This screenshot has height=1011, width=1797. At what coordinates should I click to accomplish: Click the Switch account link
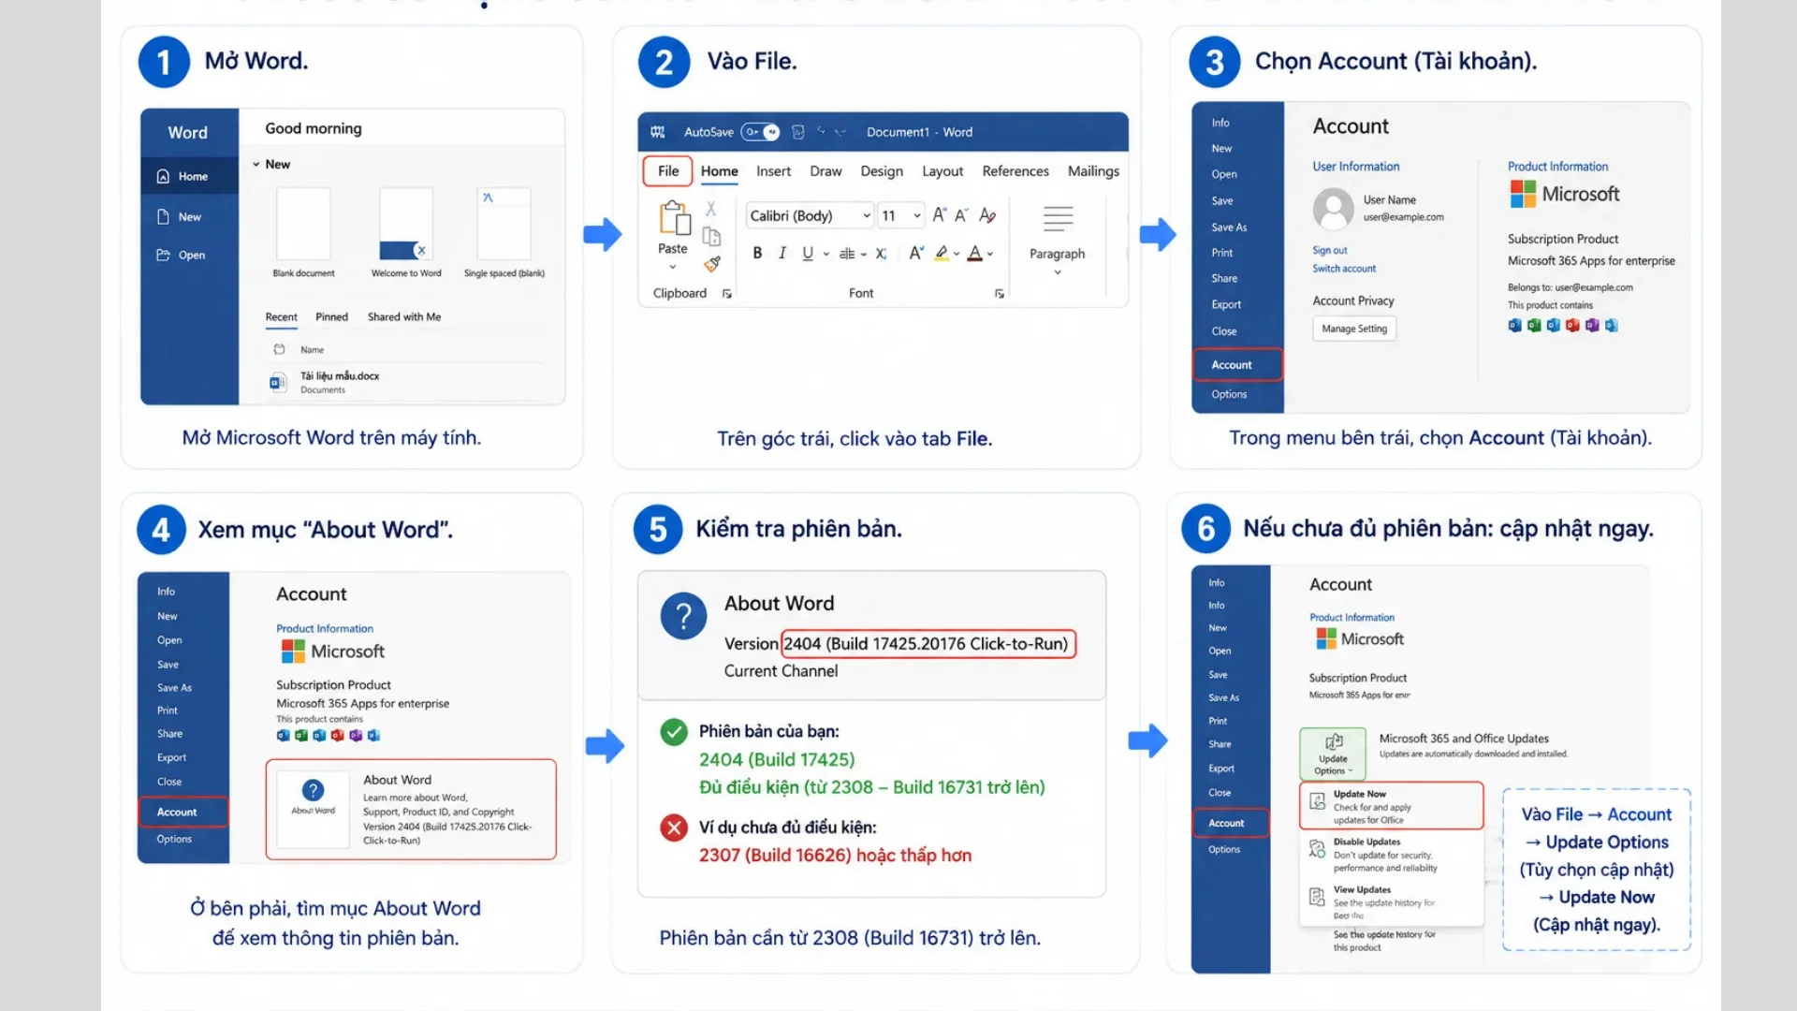point(1344,269)
